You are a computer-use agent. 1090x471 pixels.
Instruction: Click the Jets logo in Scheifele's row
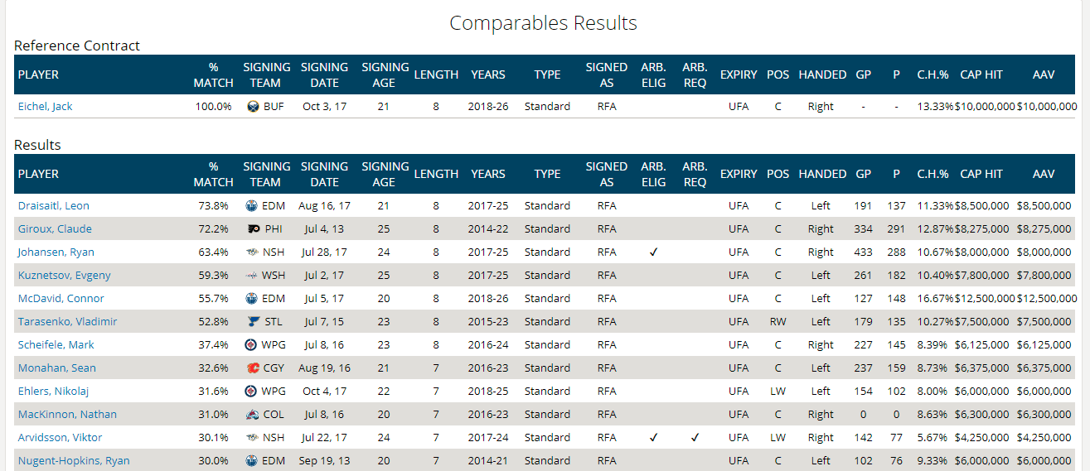pos(254,345)
